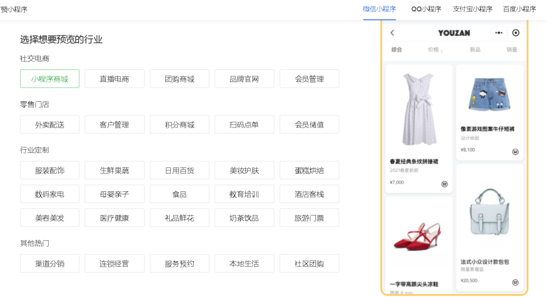The image size is (546, 297).
Task: Open the red high heel sandals image
Action: (419, 238)
